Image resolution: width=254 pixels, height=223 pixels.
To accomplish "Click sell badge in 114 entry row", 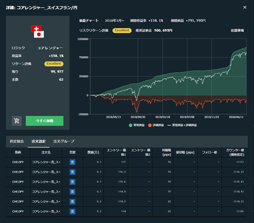I will point(72,211).
